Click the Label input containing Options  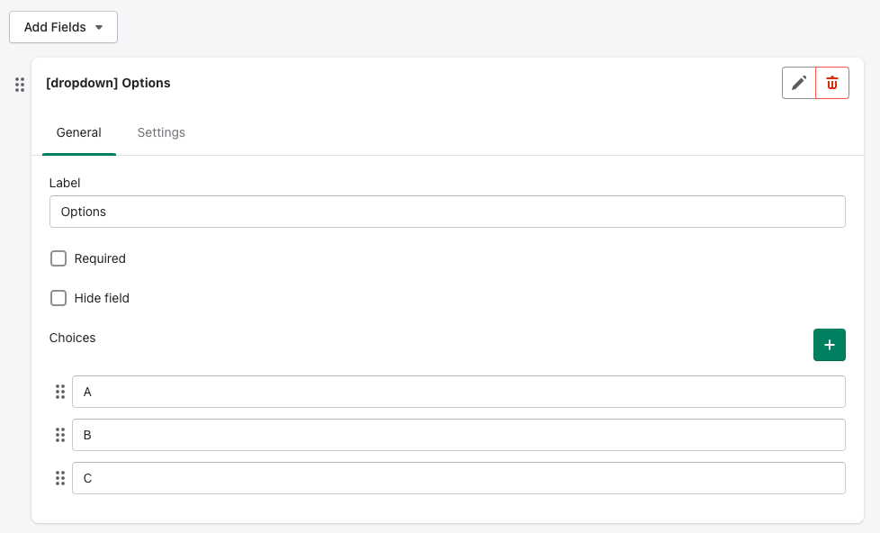coord(447,212)
